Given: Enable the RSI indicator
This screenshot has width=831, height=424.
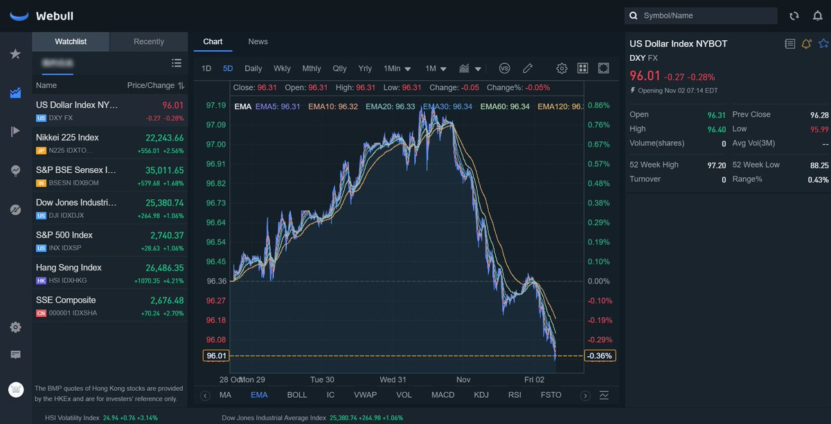Looking at the screenshot, I should pos(515,395).
